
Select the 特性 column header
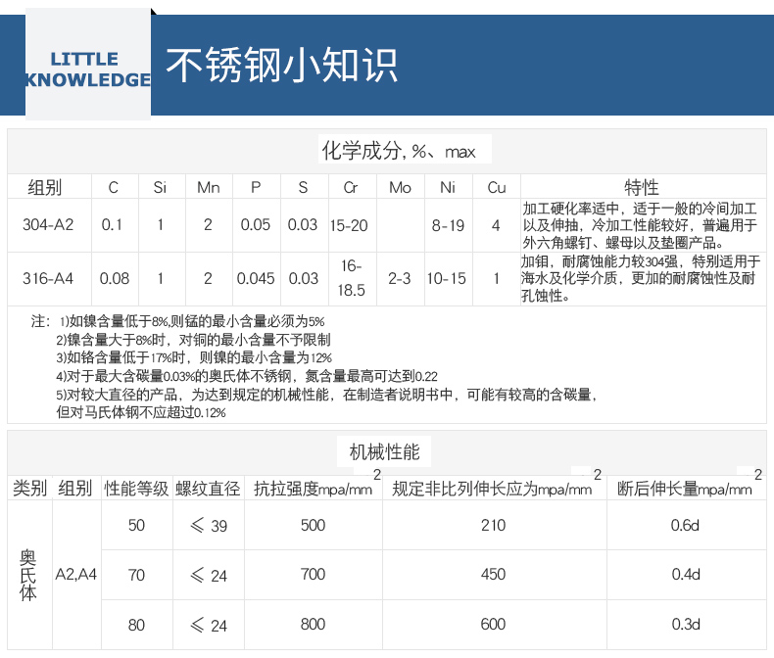(x=642, y=187)
